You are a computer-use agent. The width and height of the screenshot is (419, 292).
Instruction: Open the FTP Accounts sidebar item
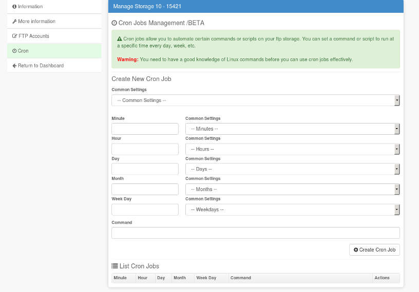click(54, 36)
